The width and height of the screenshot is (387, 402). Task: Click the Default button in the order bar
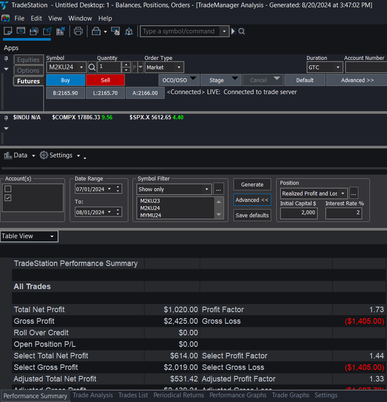(305, 80)
